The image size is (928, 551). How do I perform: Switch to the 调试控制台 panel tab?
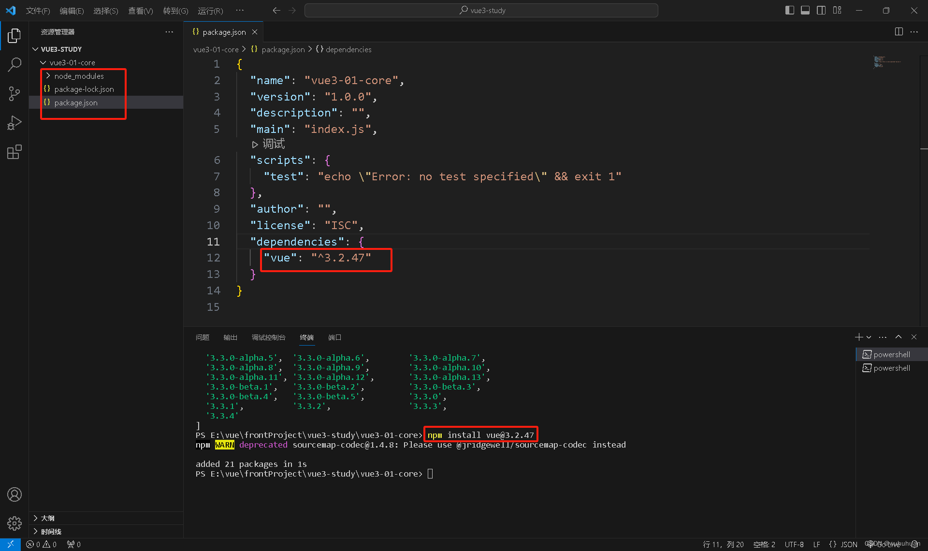268,337
